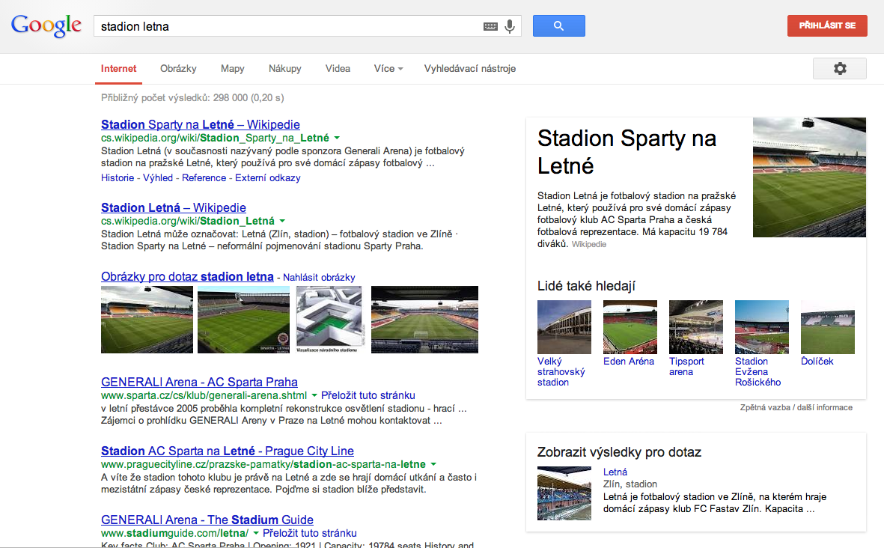Open the Mapy tab
The image size is (884, 548).
tap(232, 68)
